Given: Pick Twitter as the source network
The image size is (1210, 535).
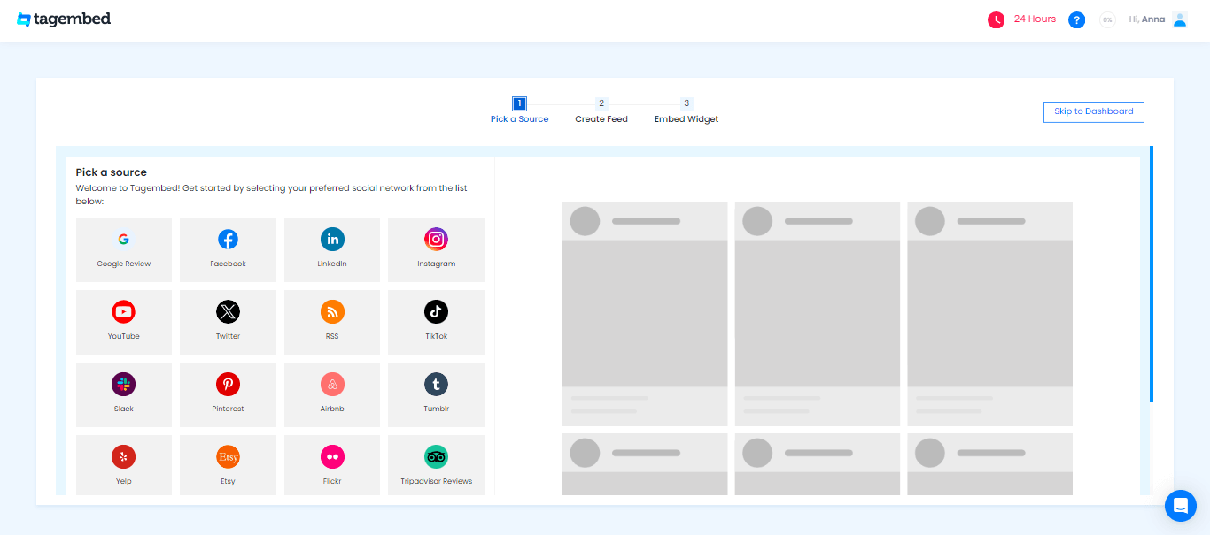Looking at the screenshot, I should click(x=228, y=322).
